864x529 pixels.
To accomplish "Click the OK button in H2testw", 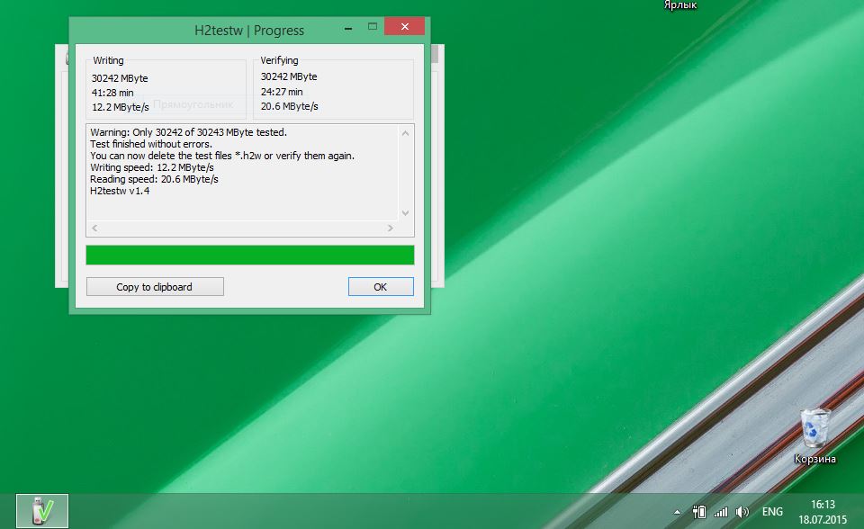I will 381,286.
